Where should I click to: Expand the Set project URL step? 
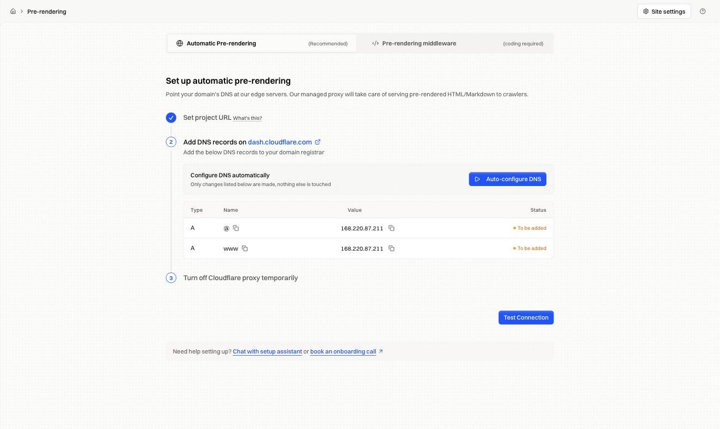[x=207, y=118]
